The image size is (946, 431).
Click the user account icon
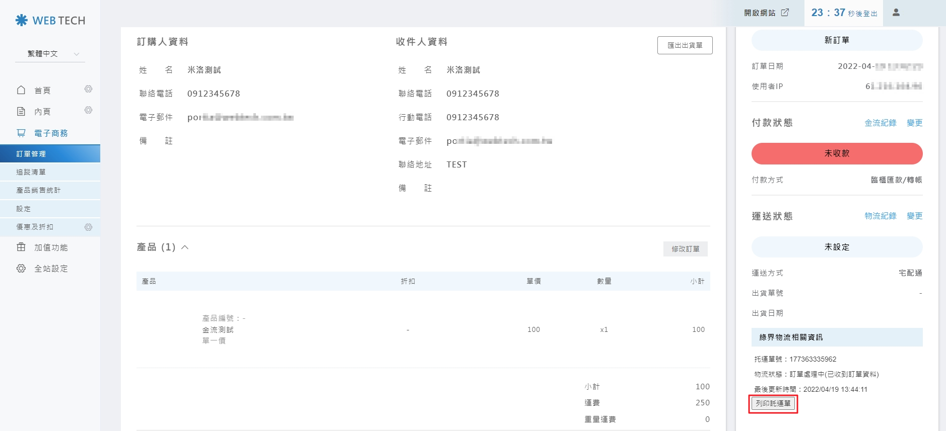896,13
